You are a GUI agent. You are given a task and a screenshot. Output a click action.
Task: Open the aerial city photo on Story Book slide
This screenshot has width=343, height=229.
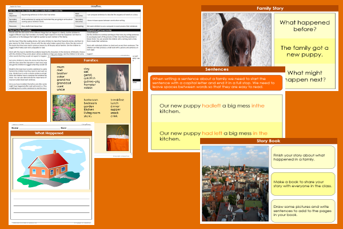pos(236,184)
